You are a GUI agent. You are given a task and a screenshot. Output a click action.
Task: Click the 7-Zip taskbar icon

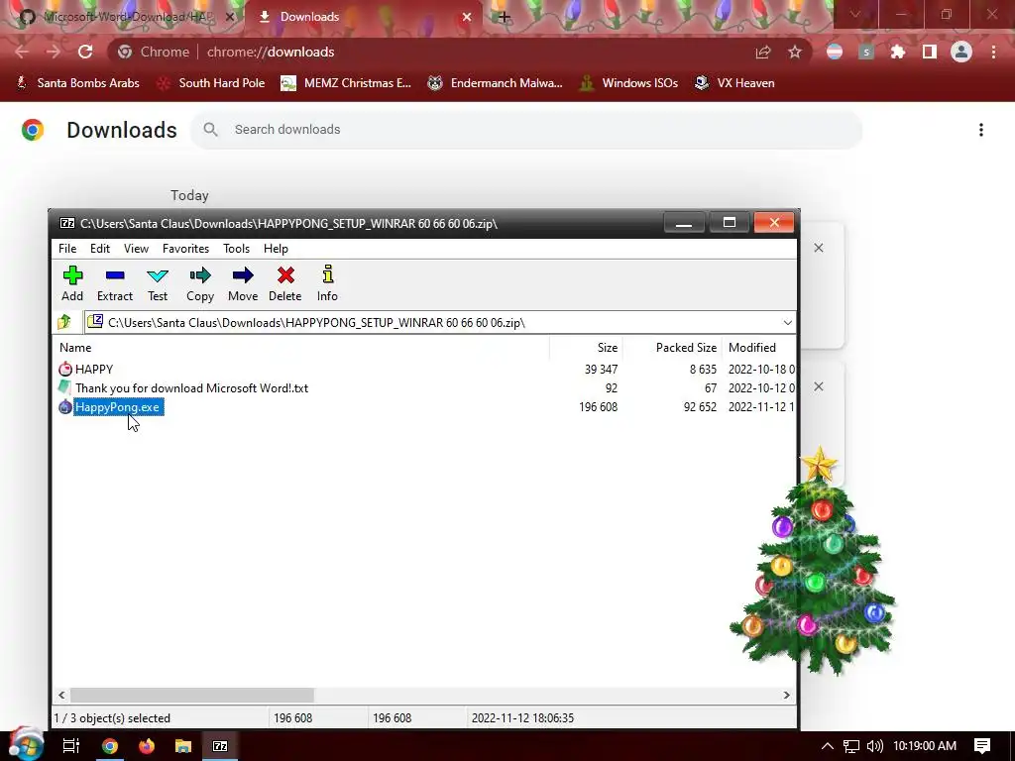click(220, 746)
